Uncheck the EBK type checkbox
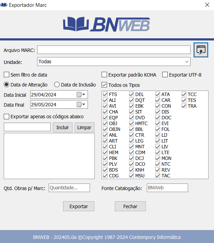Screen dimensions: 214x243 coord(132,106)
